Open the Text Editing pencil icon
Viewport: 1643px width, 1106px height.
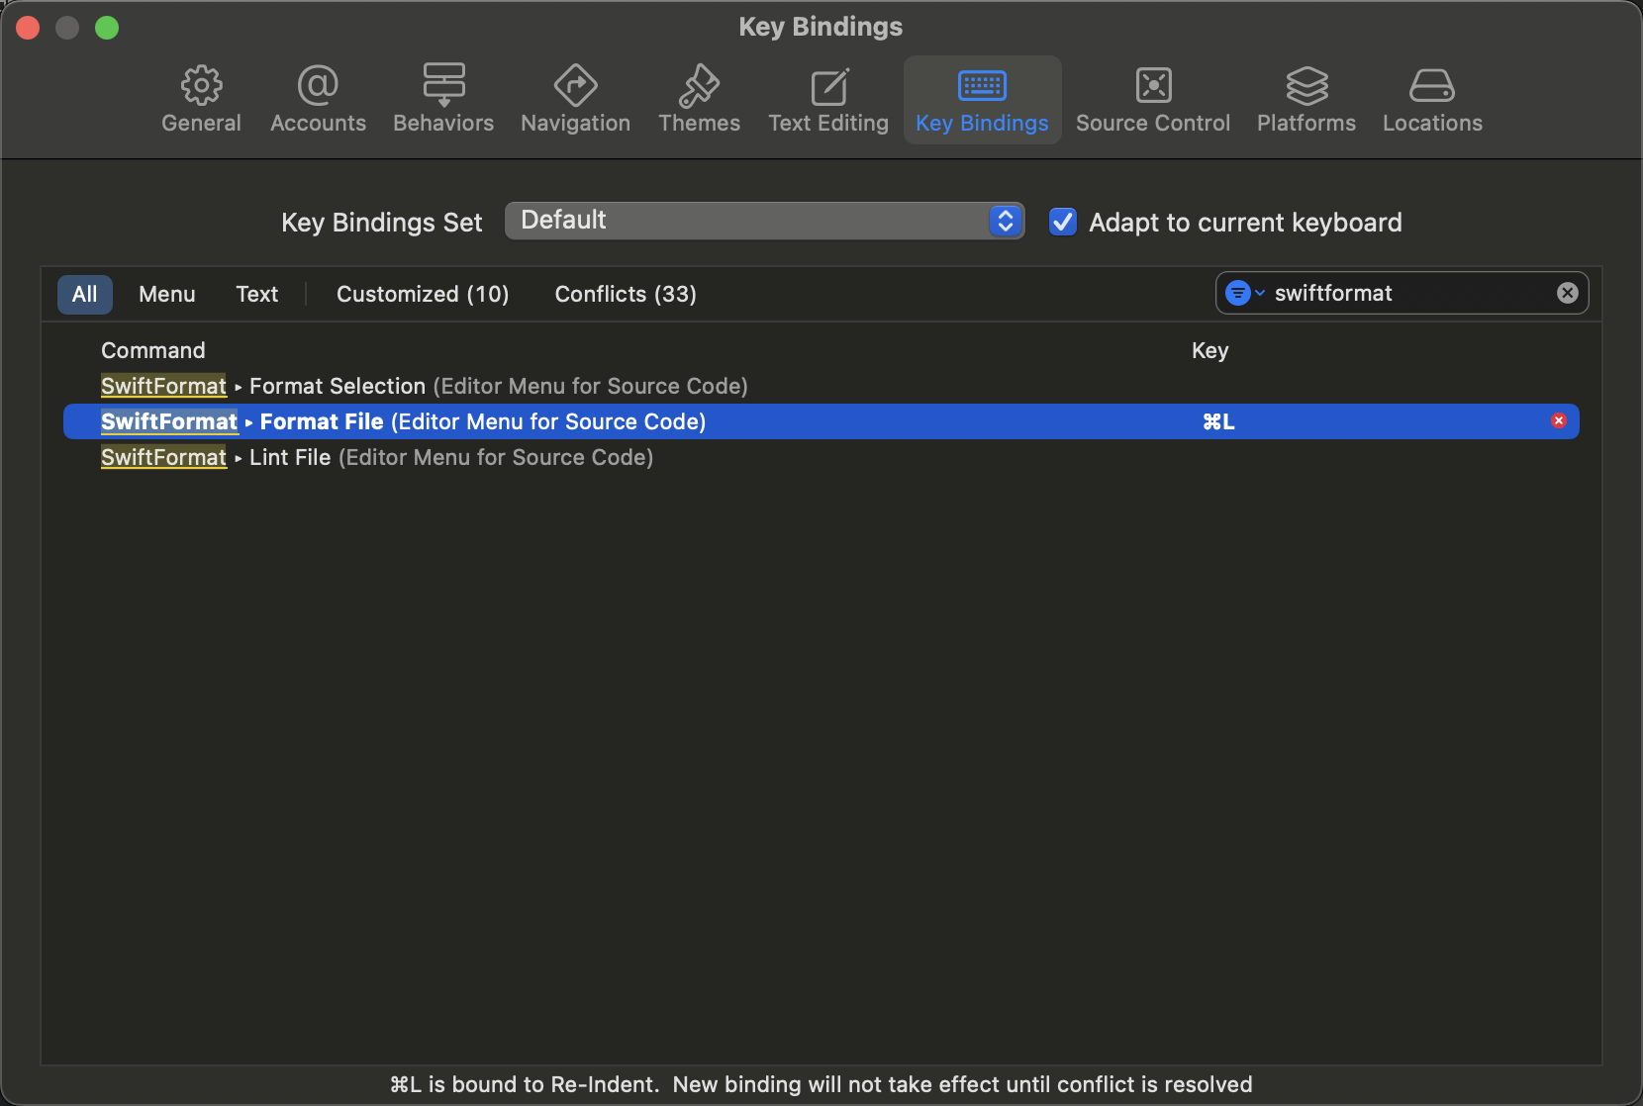click(828, 86)
